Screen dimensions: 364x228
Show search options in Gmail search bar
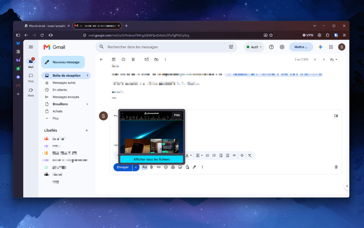(231, 47)
